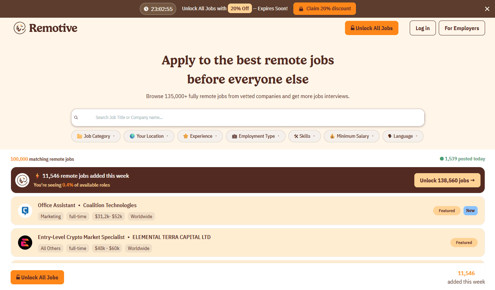
Task: Click the $48k - $60k salary tag
Action: pyautogui.click(x=107, y=248)
